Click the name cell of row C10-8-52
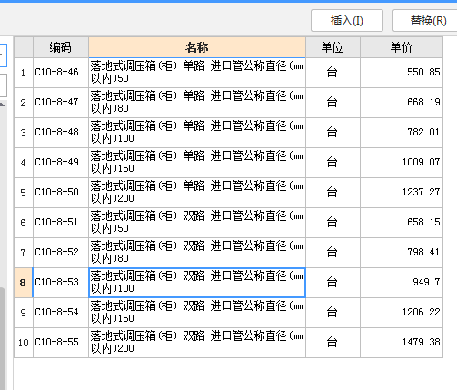This screenshot has width=457, height=390. point(197,253)
